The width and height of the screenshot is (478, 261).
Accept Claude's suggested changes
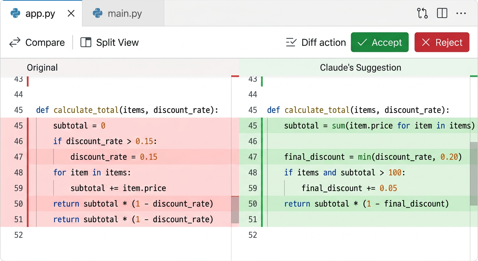[x=380, y=42]
